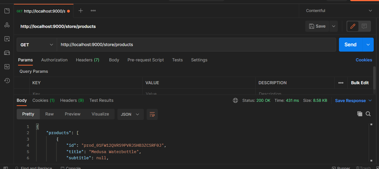This screenshot has height=169, width=379.
Task: Click the request URL input field
Action: click(196, 45)
